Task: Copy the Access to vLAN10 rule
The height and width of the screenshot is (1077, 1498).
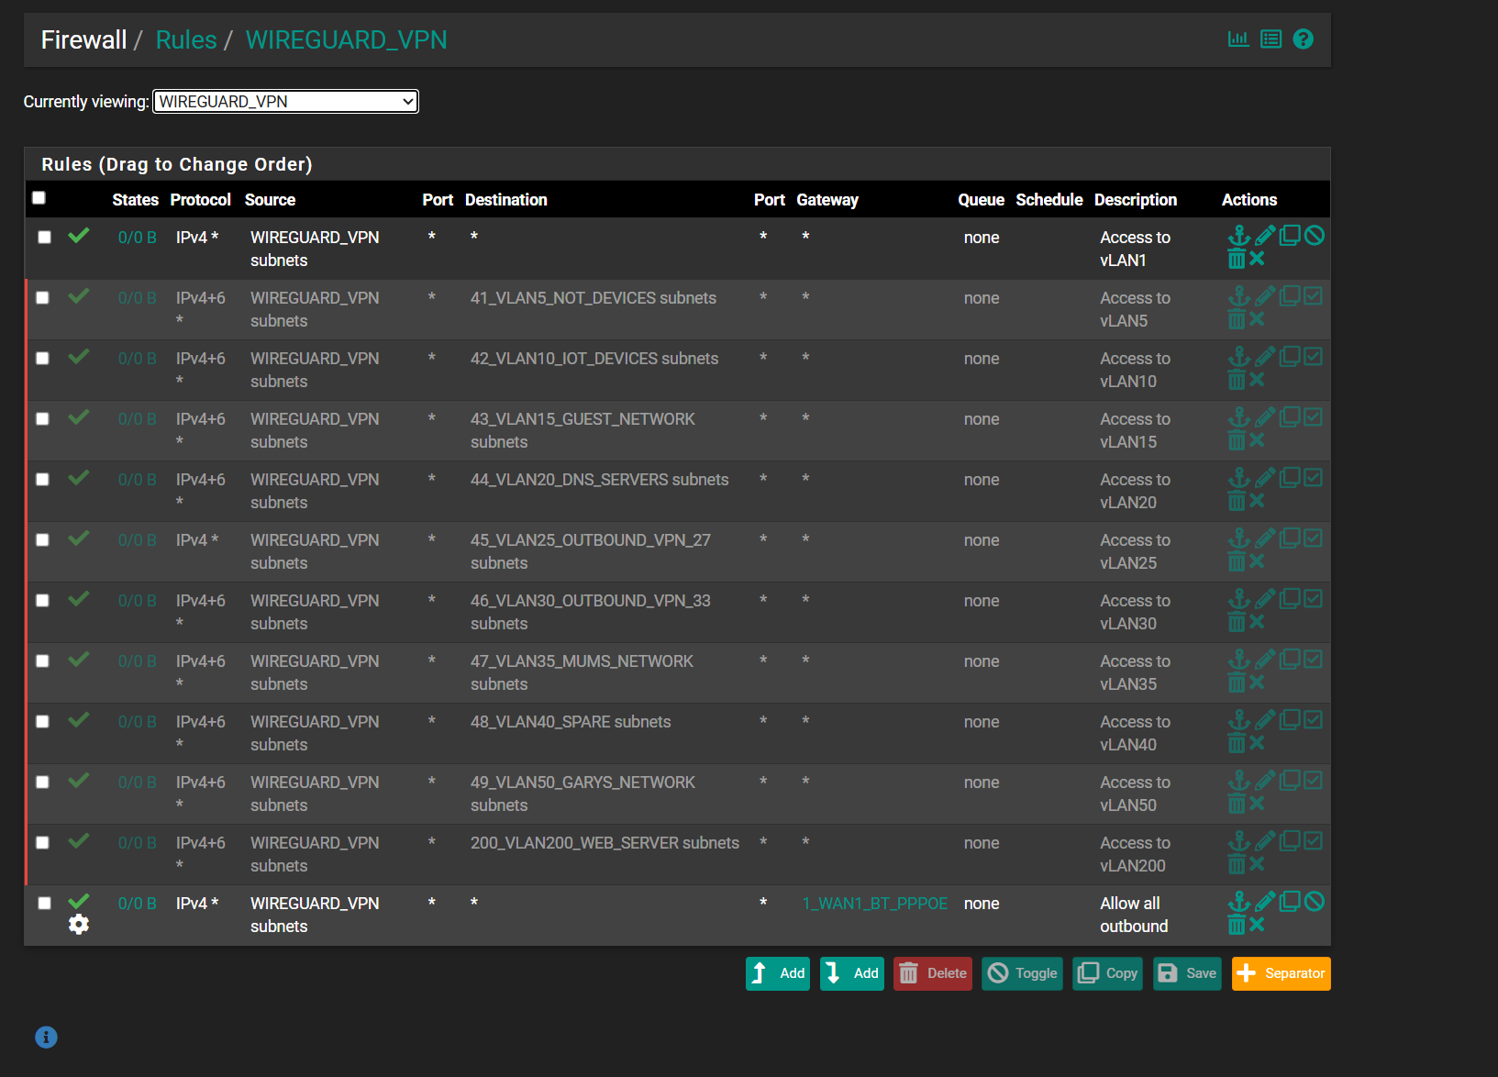Action: click(x=1290, y=357)
